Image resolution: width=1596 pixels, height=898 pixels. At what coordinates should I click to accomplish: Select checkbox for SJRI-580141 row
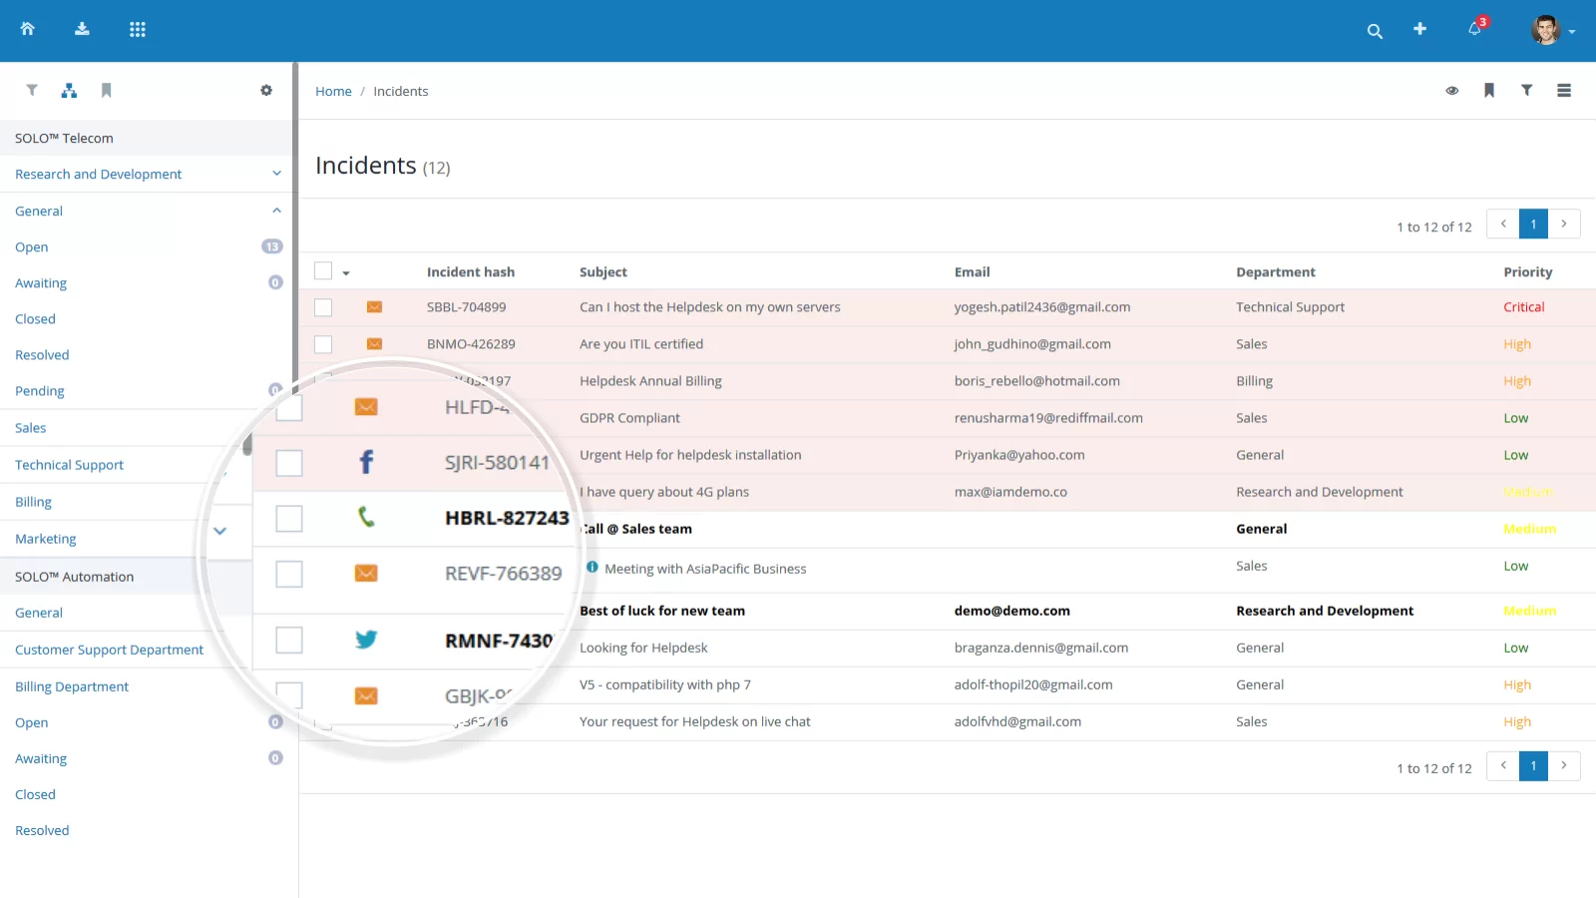(289, 463)
